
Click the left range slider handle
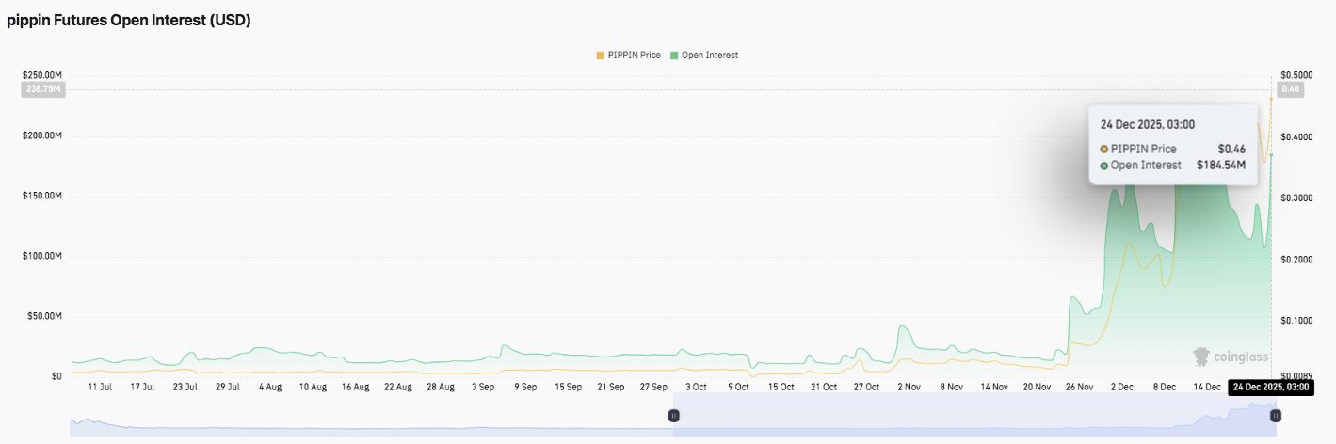pos(673,415)
